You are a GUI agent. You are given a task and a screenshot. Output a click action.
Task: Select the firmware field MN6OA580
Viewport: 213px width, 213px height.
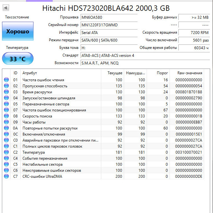coord(109,17)
